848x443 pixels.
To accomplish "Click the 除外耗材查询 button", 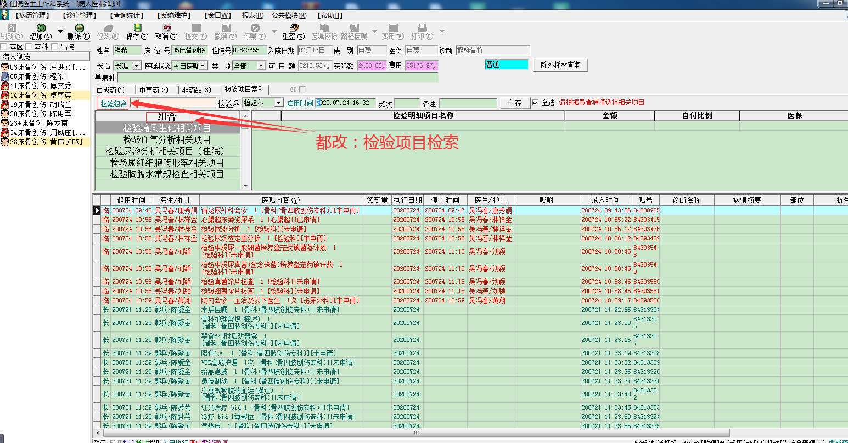I will (560, 65).
